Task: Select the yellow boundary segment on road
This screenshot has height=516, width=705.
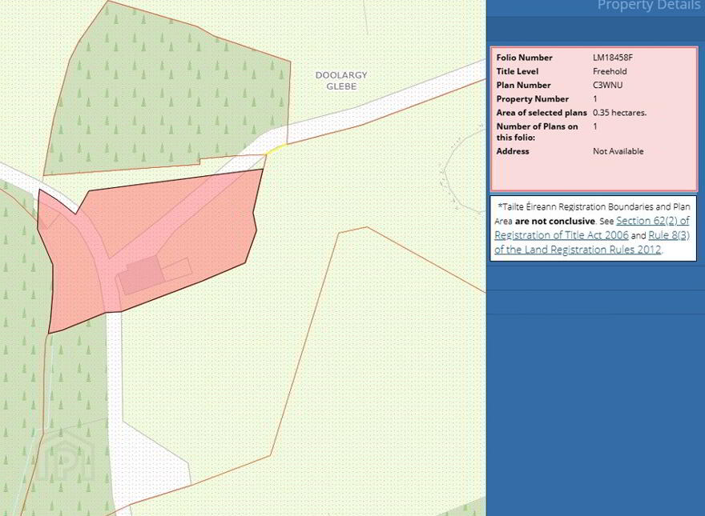Action: click(276, 149)
